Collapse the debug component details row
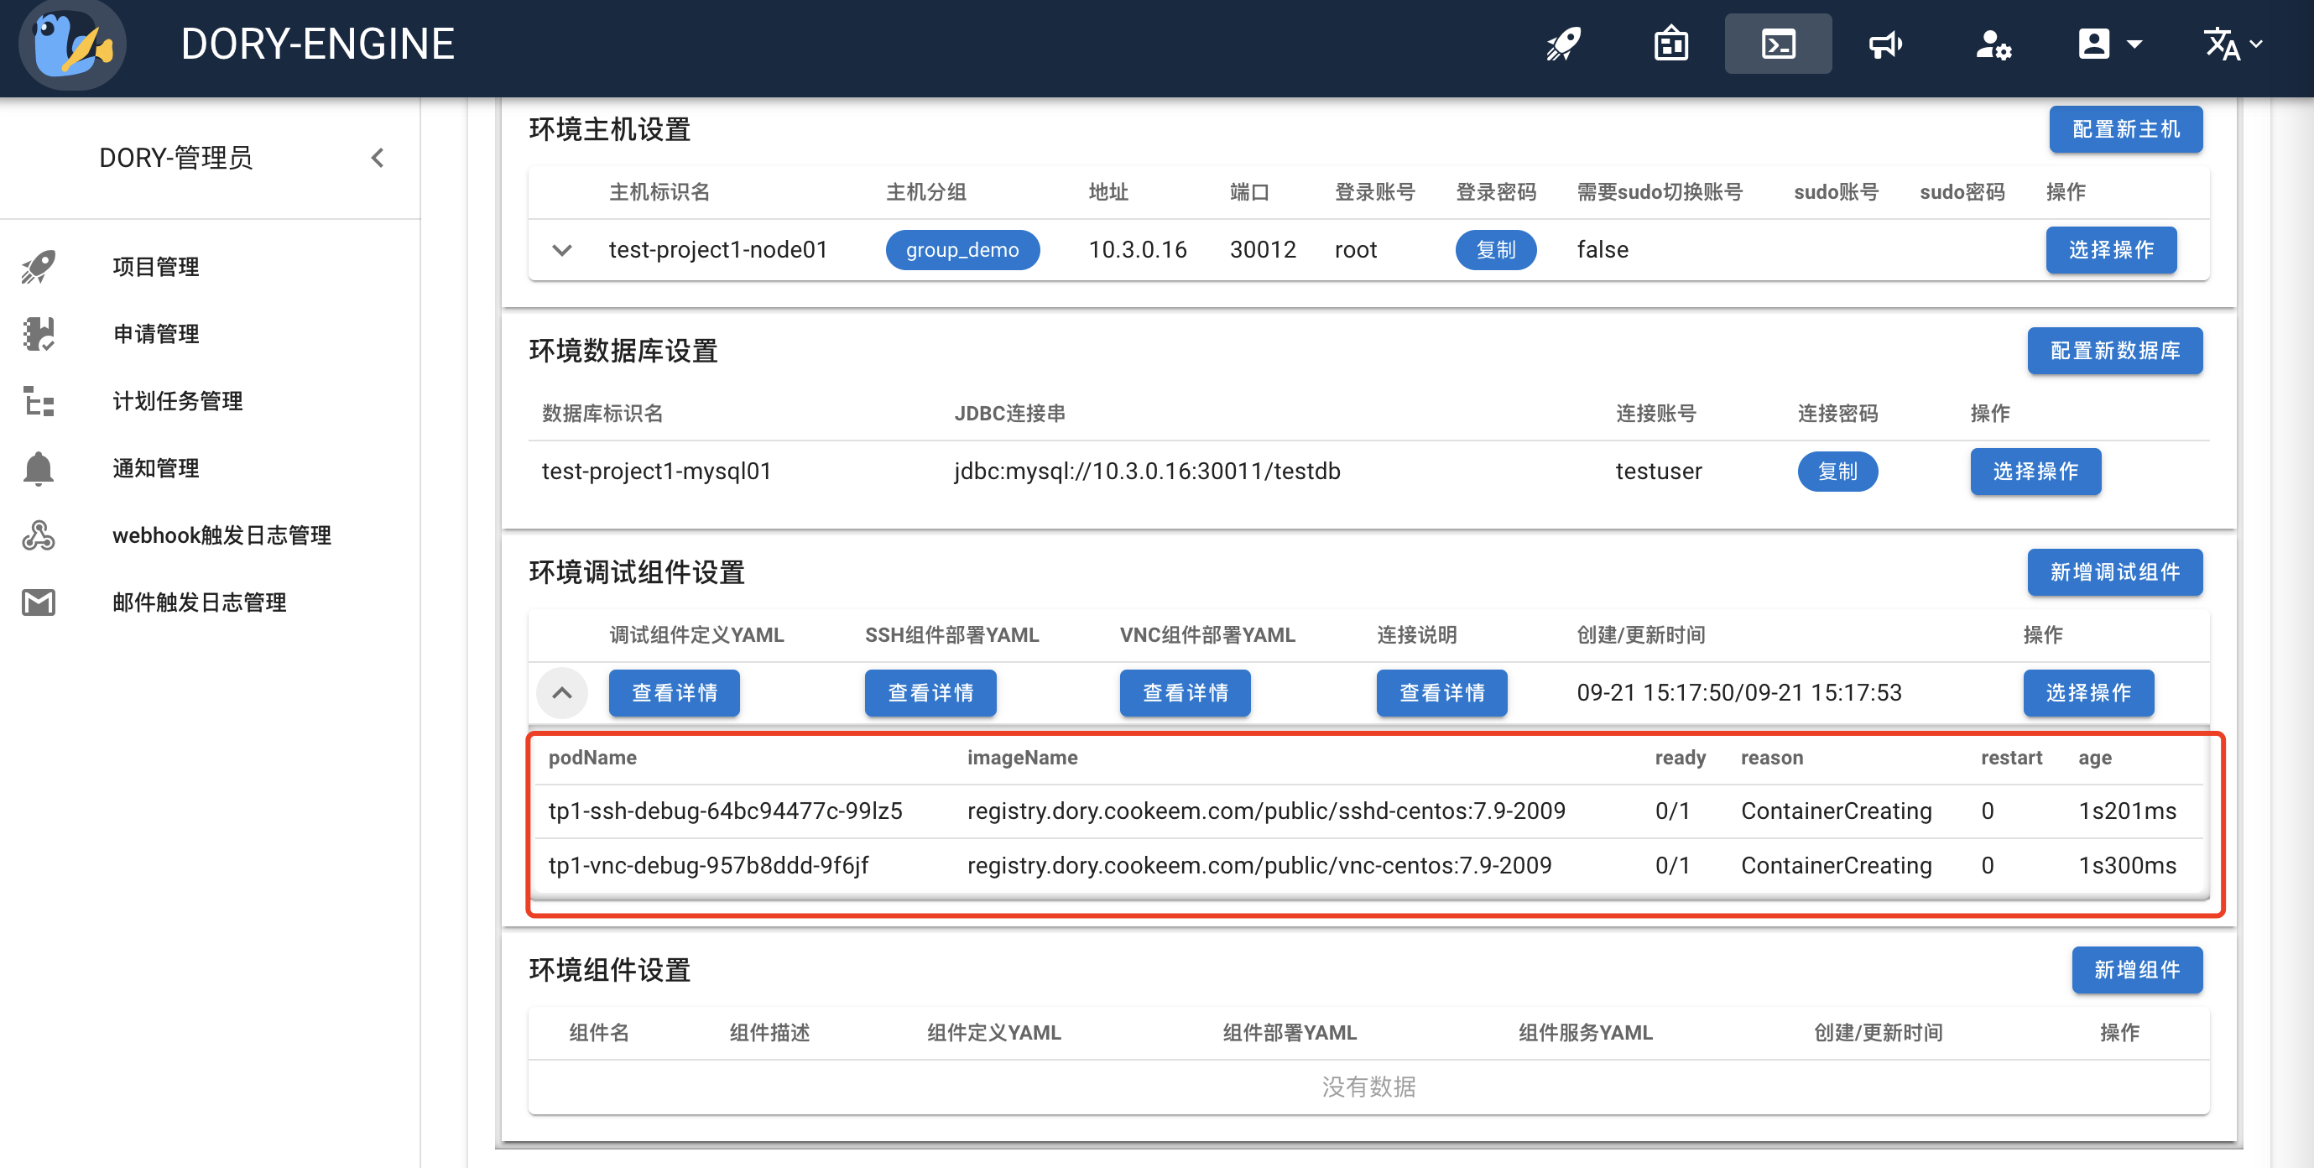 pyautogui.click(x=562, y=693)
